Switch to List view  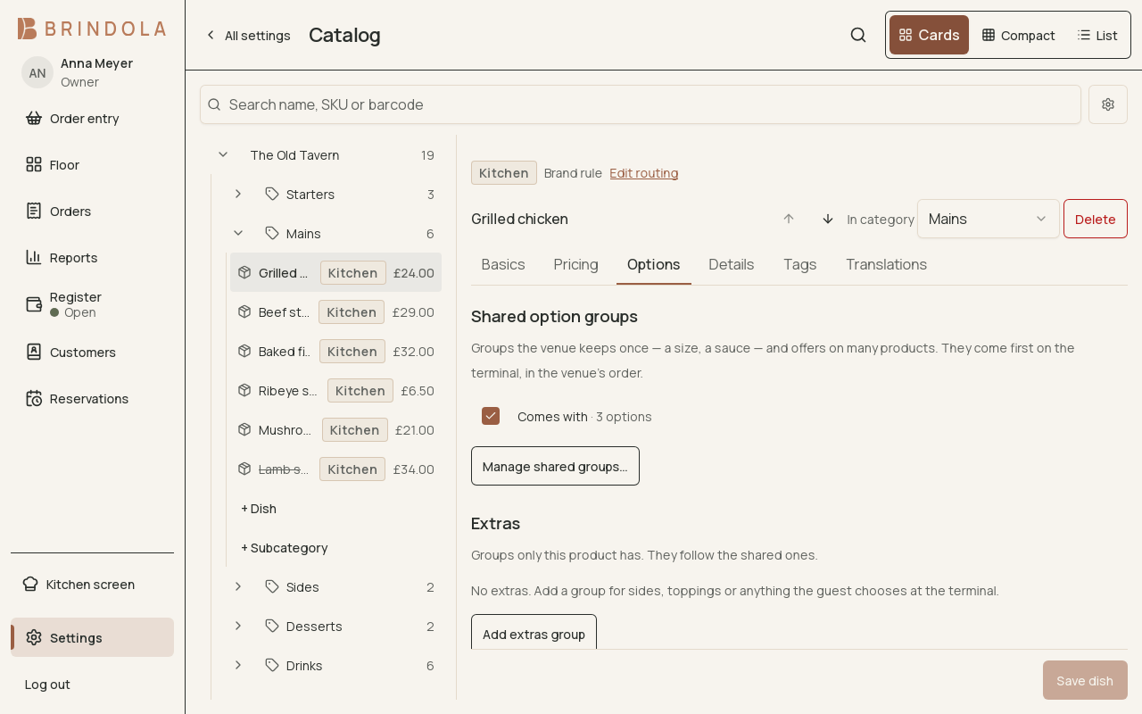(1097, 35)
